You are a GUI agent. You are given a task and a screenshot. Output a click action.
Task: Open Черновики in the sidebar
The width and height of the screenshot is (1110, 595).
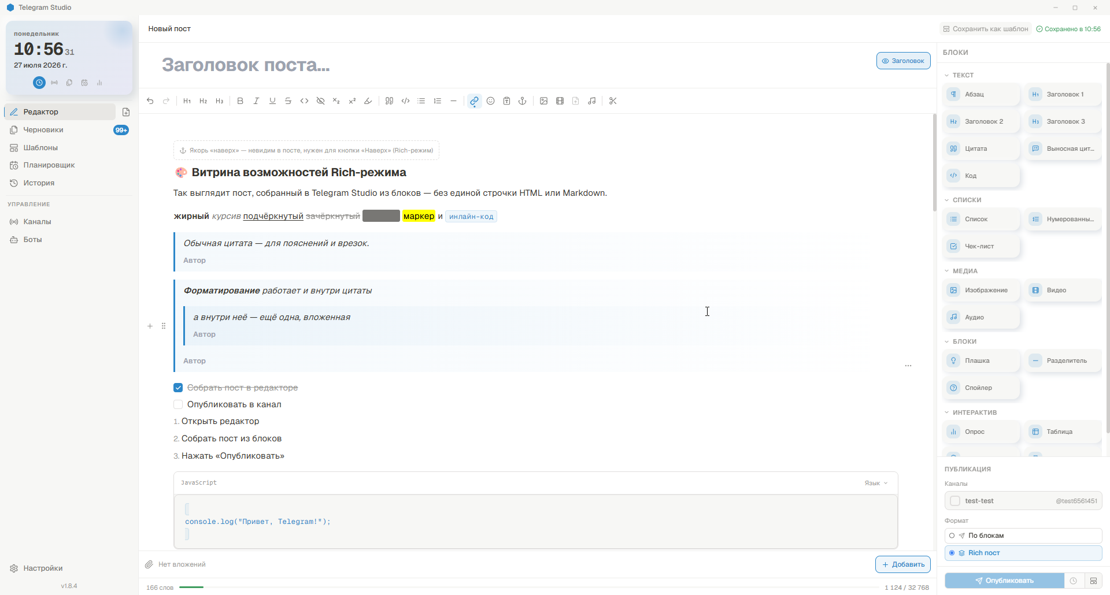click(x=68, y=130)
